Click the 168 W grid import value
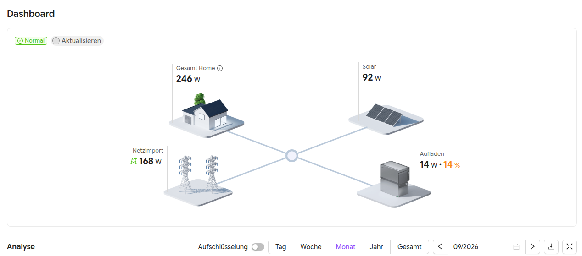The height and width of the screenshot is (256, 582). 151,161
